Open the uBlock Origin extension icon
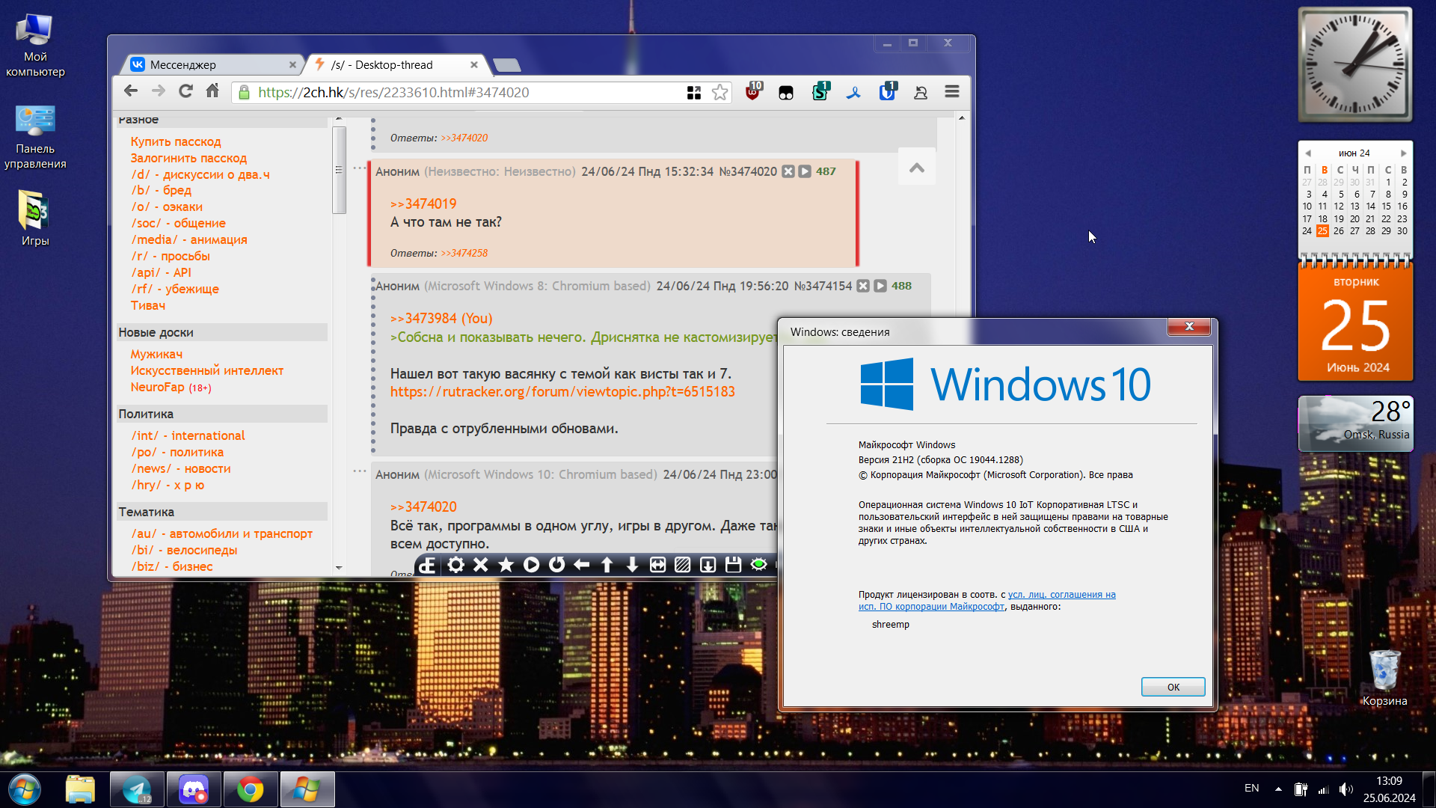This screenshot has width=1436, height=808. [x=753, y=92]
